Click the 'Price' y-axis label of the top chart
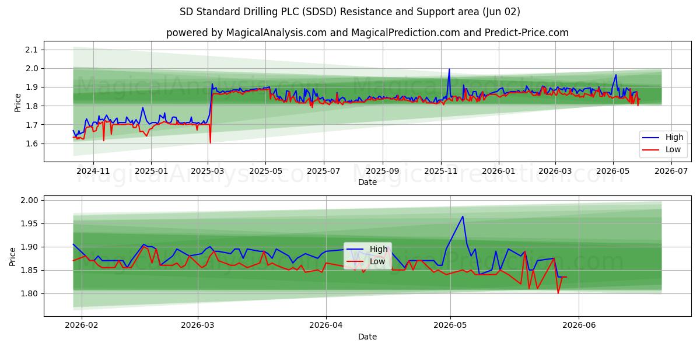This screenshot has width=700, height=350. [17, 103]
